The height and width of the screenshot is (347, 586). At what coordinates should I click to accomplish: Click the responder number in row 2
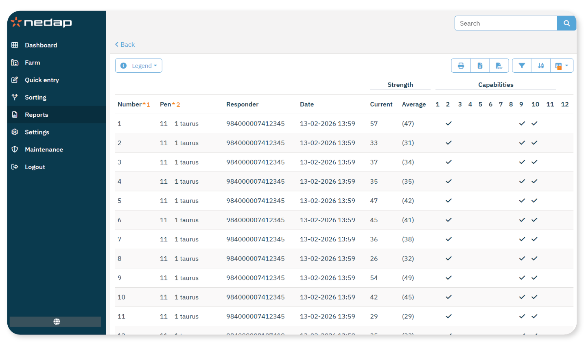pos(256,143)
